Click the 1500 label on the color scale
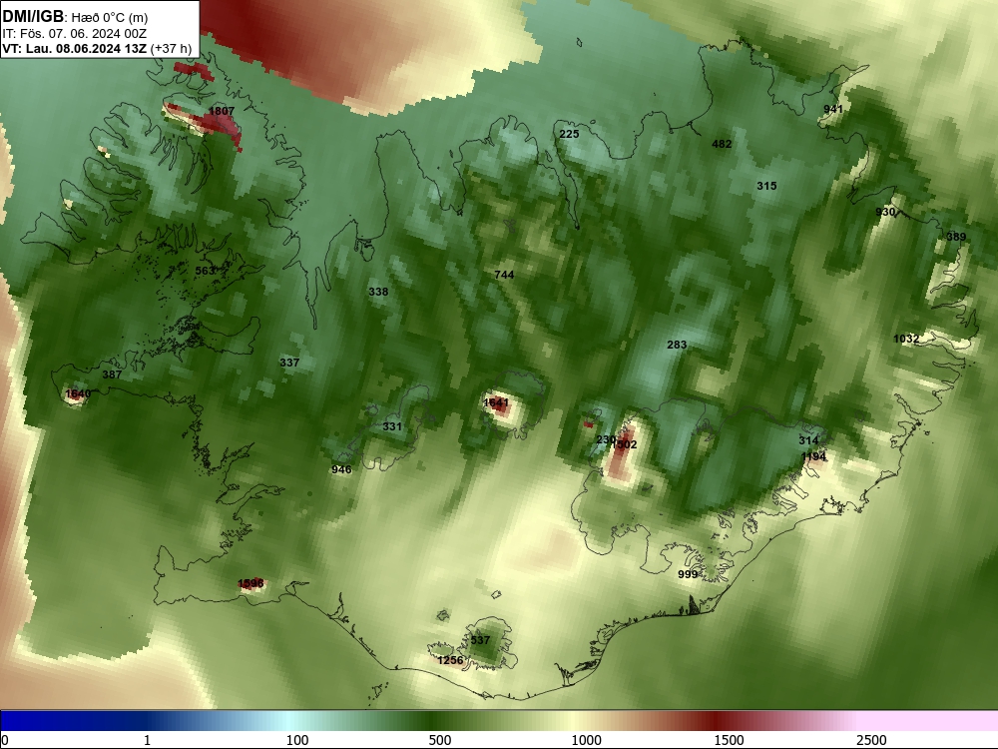The height and width of the screenshot is (749, 998). coord(729,740)
